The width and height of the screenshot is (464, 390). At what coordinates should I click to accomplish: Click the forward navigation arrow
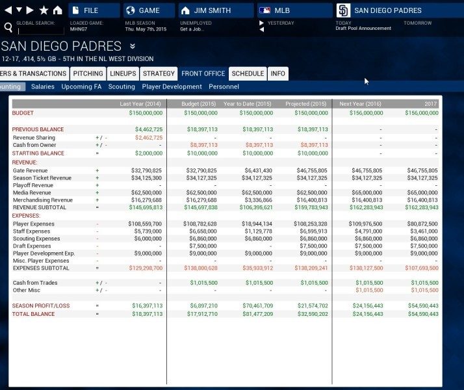click(x=30, y=10)
